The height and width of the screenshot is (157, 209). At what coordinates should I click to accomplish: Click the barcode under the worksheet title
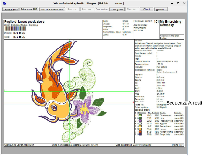(x=15, y=28)
